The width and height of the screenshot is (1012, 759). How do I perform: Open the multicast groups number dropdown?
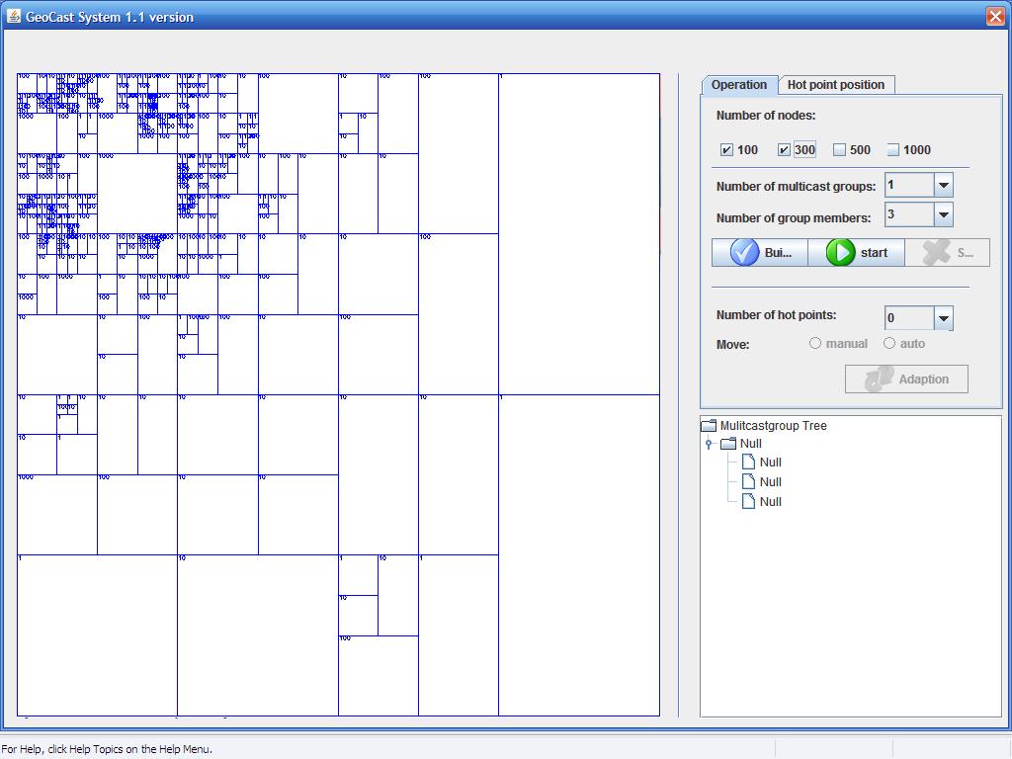pos(944,186)
